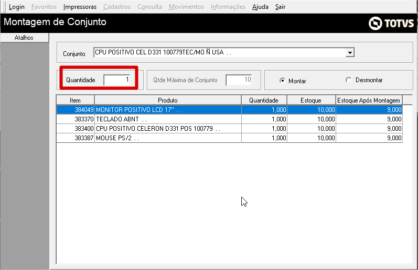Select row MONITOR POSITIVO LCD 17"

click(229, 109)
